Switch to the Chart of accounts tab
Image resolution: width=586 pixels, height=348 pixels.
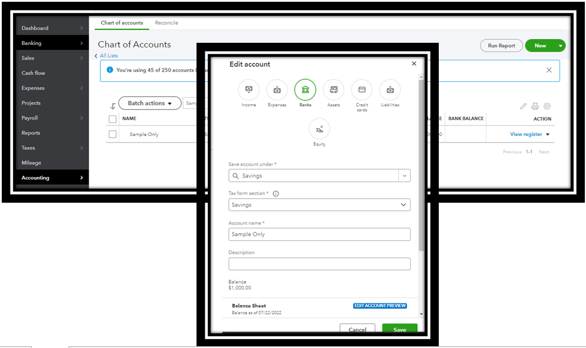click(x=122, y=23)
